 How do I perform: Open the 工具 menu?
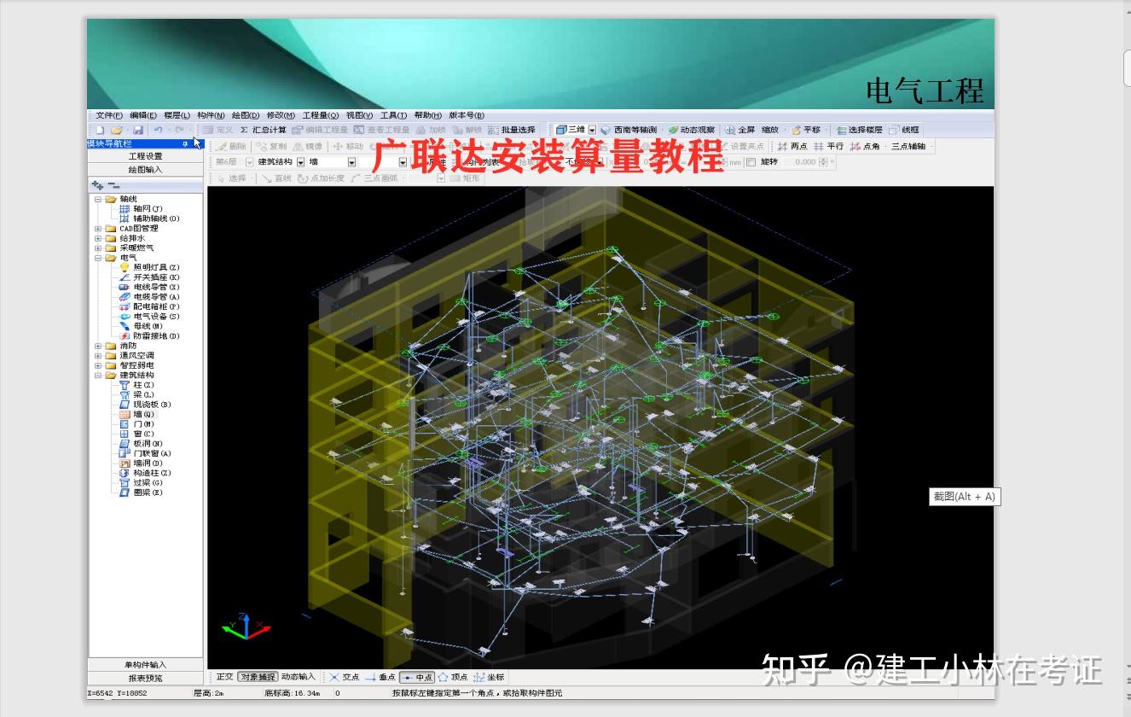393,115
